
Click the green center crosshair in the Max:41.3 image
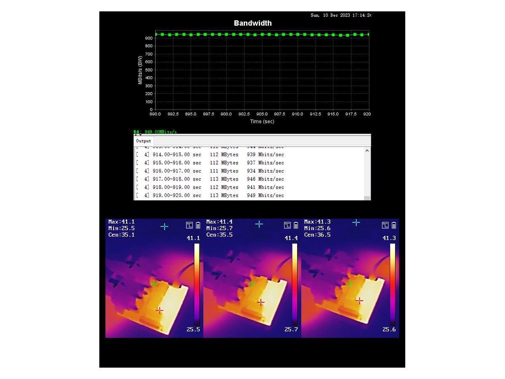350,284
